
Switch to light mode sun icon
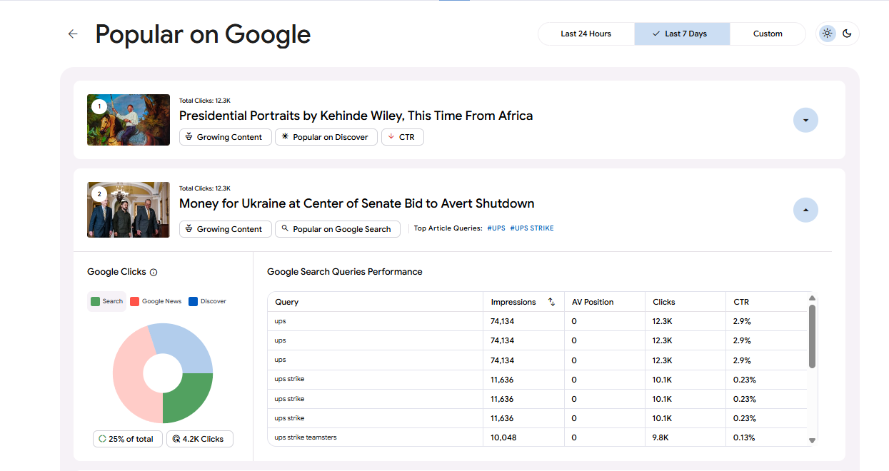click(x=828, y=34)
